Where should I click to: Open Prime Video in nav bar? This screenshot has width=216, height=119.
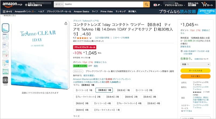point(107,12)
